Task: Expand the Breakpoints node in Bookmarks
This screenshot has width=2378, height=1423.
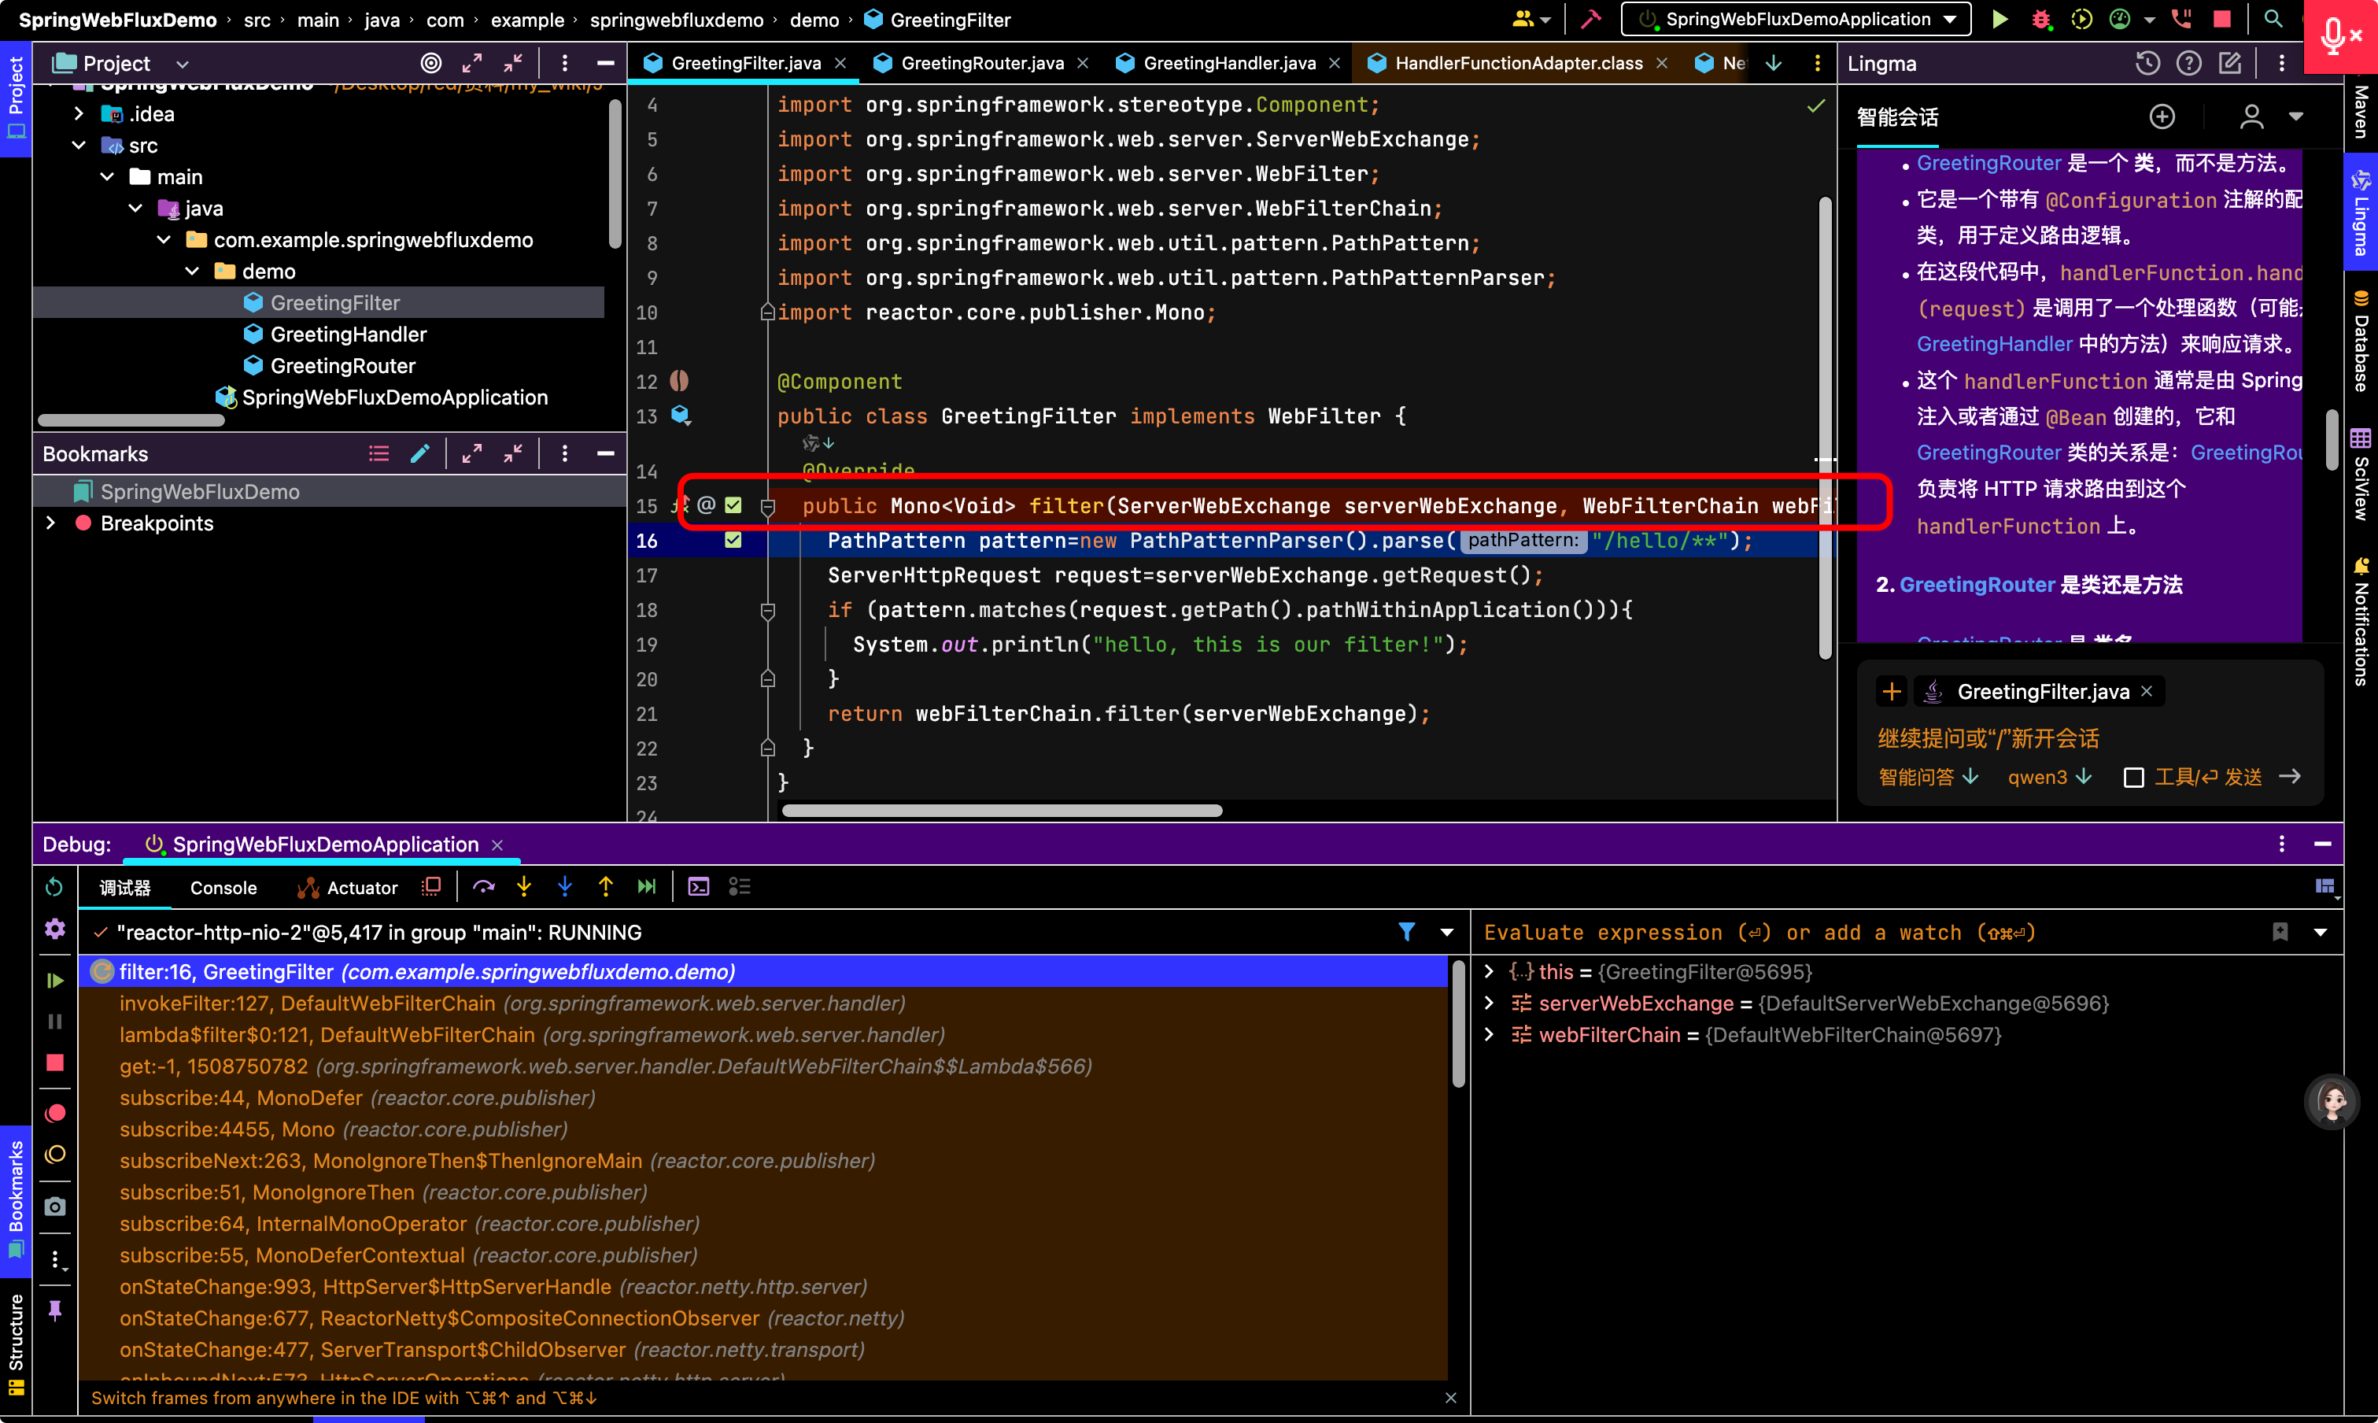Action: click(51, 523)
